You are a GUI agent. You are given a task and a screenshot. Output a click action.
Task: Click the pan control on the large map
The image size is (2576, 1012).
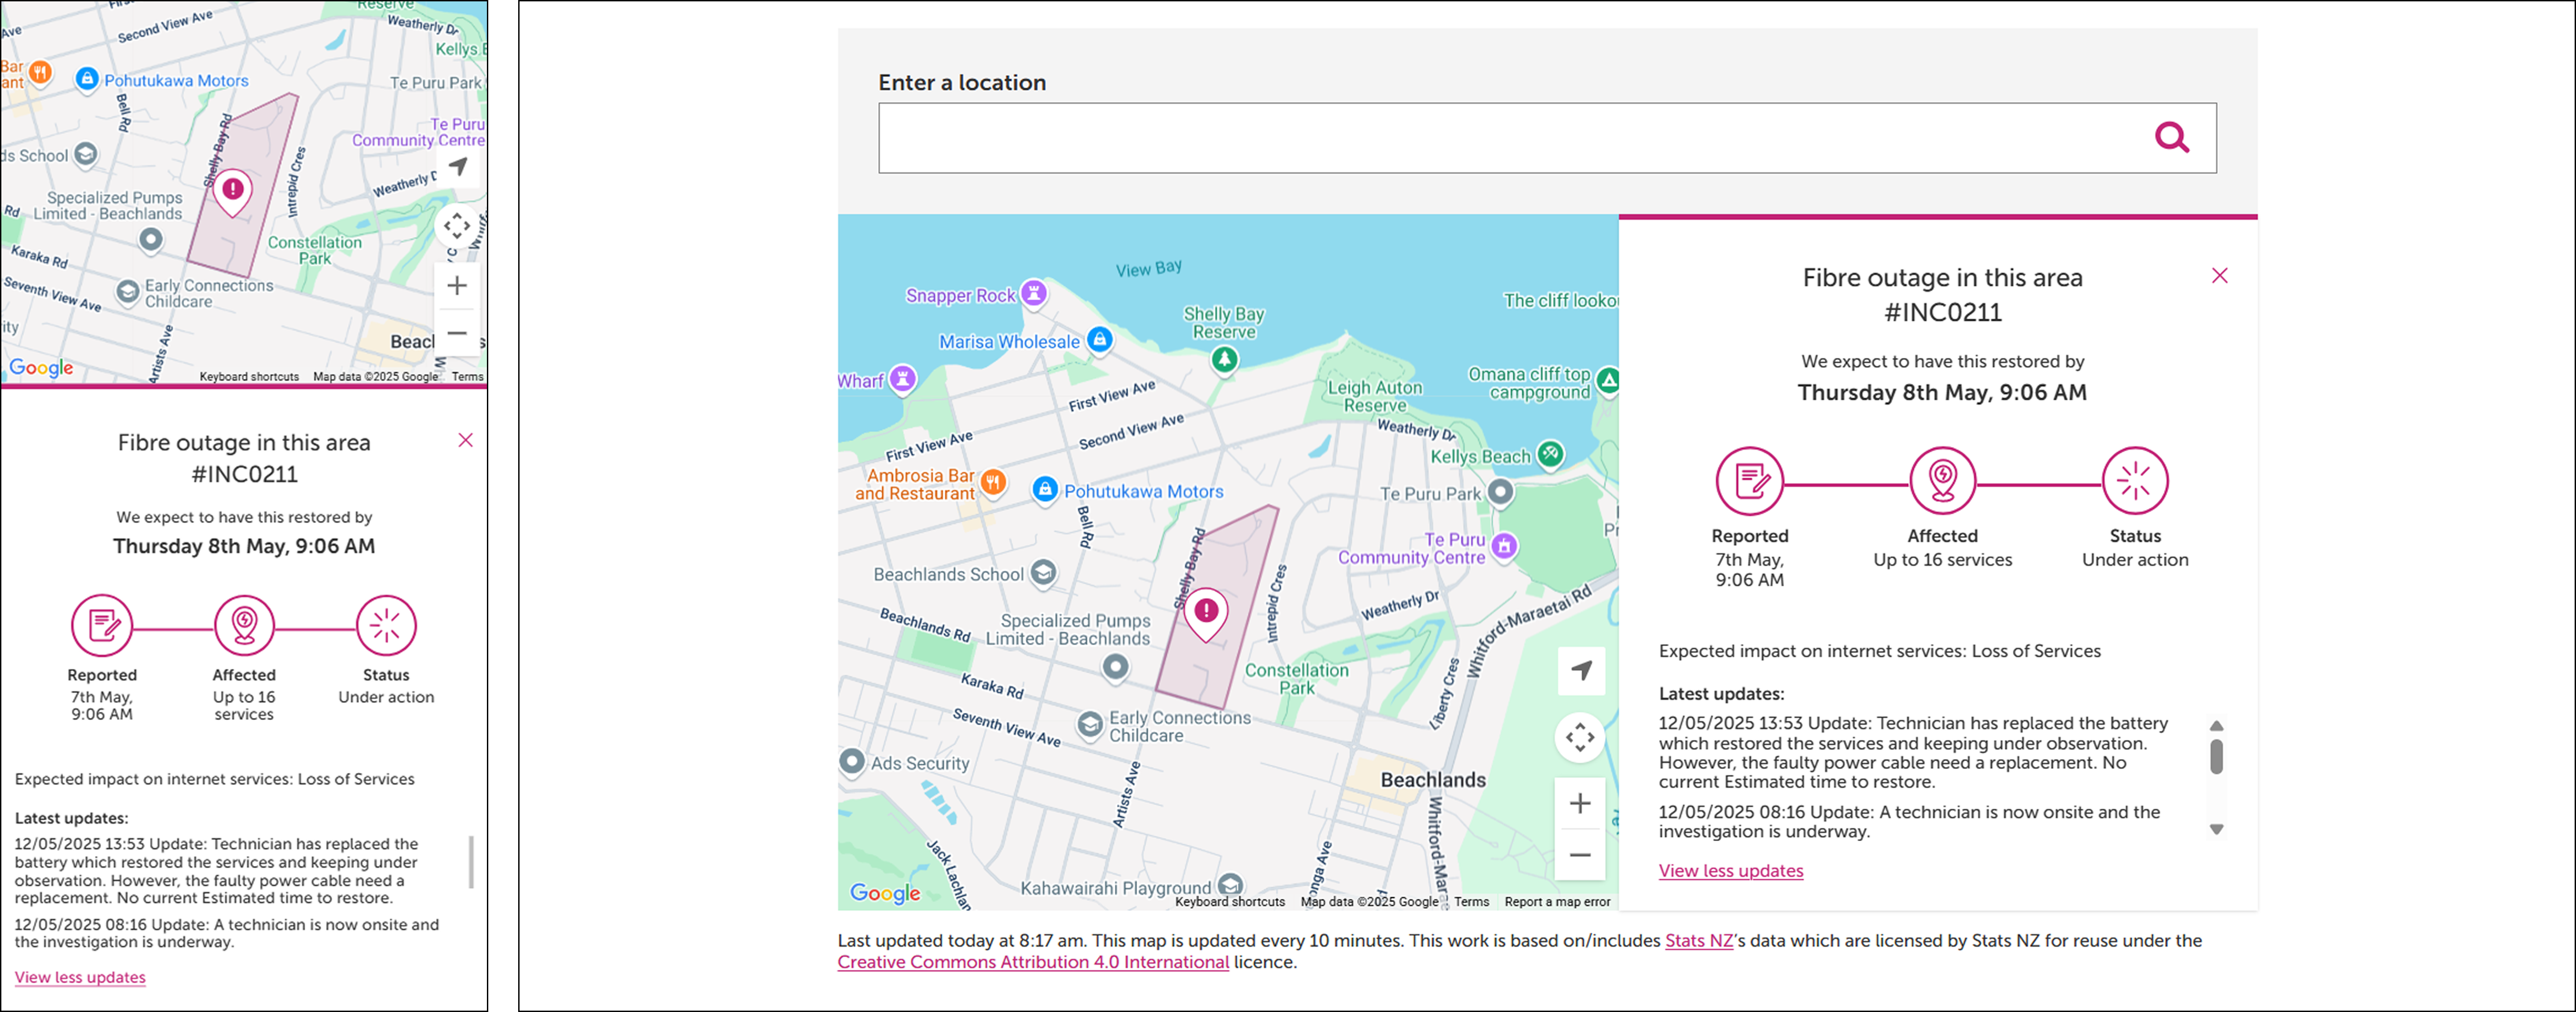click(x=1580, y=738)
